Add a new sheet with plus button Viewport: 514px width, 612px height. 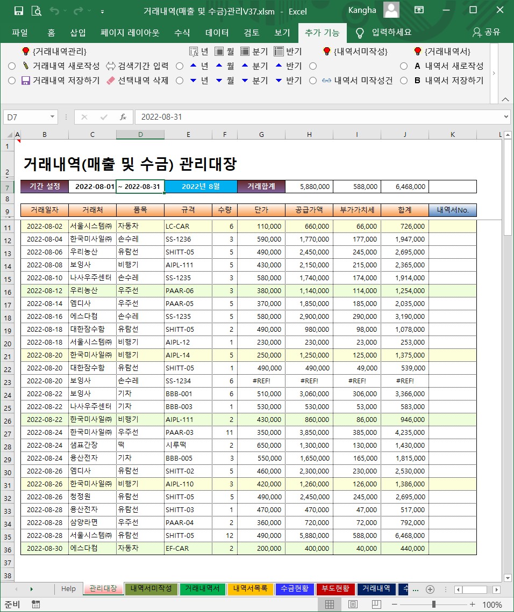coord(430,589)
